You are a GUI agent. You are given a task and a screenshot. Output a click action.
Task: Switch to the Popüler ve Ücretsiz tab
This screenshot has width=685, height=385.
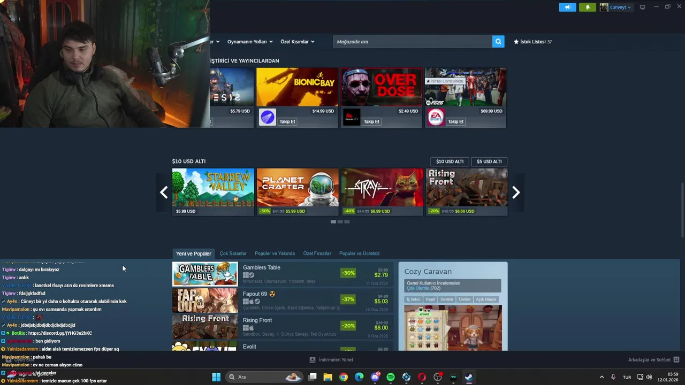(x=360, y=253)
